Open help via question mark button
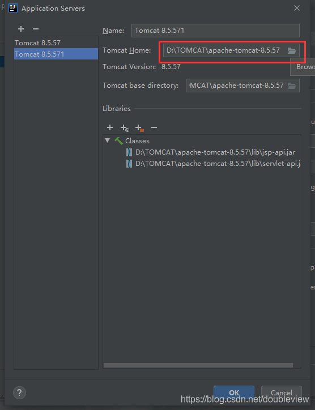This screenshot has width=315, height=410. point(19,392)
